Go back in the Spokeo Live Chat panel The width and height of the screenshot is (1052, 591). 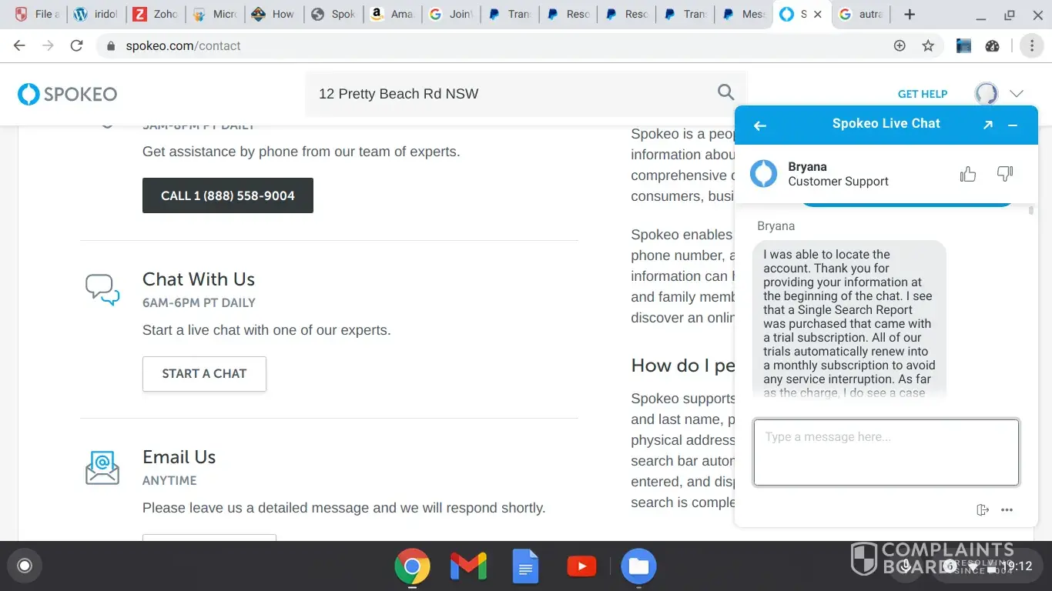(x=760, y=125)
